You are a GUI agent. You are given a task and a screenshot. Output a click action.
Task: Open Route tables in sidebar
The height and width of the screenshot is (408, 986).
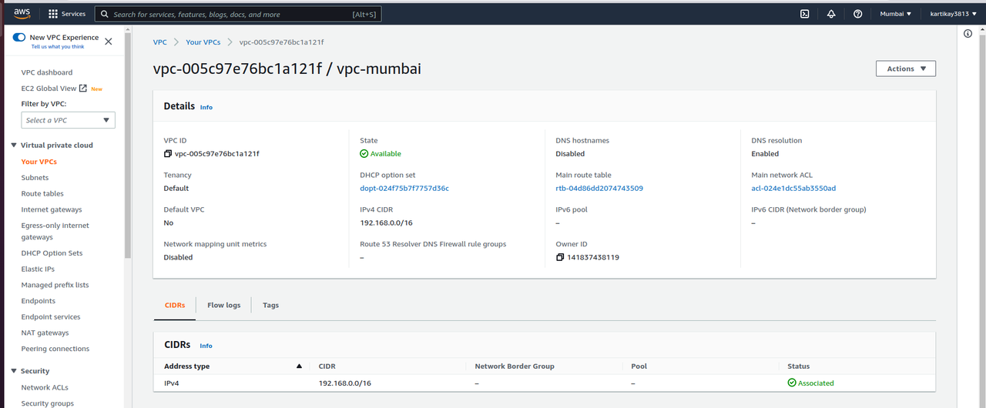pyautogui.click(x=42, y=194)
